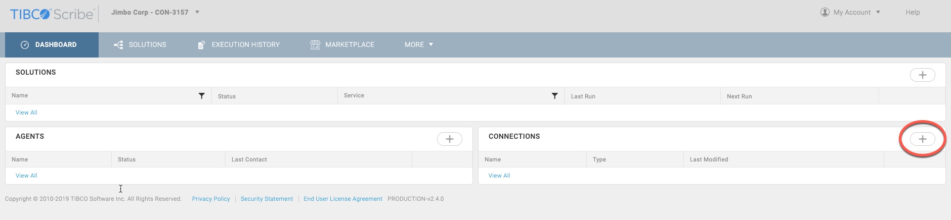Screen dimensions: 951x220
Task: Click the Marketplace storefront icon
Action: 315,45
